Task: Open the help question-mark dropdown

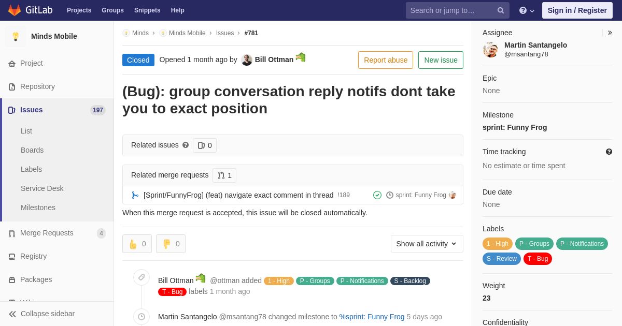Action: pyautogui.click(x=527, y=10)
